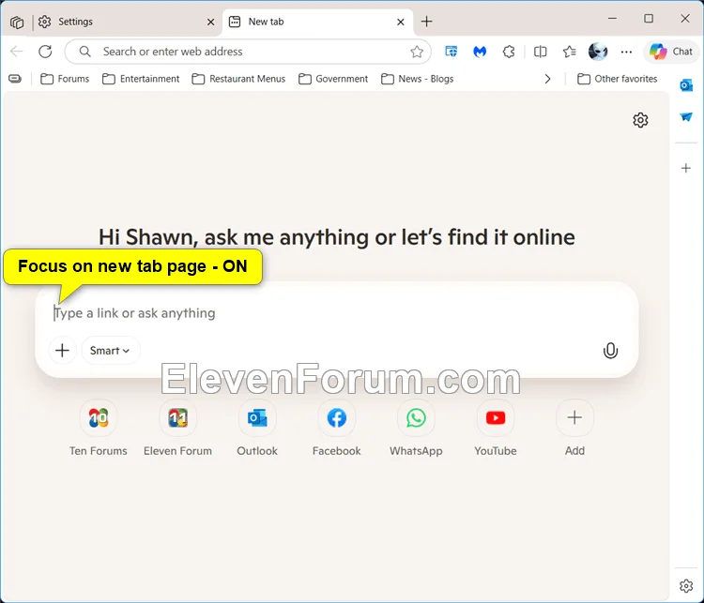Add a sidebar app with plus
The width and height of the screenshot is (704, 603).
coord(686,168)
